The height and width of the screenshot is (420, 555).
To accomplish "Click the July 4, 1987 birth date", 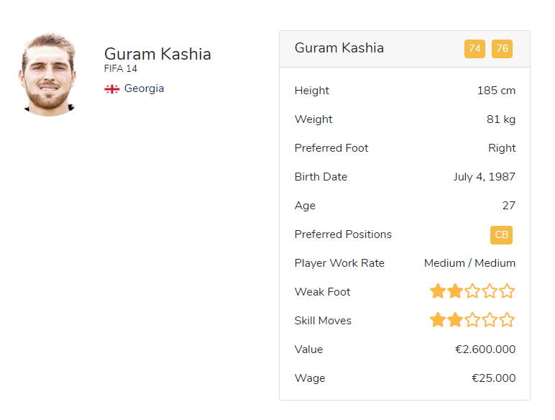I will pos(484,177).
